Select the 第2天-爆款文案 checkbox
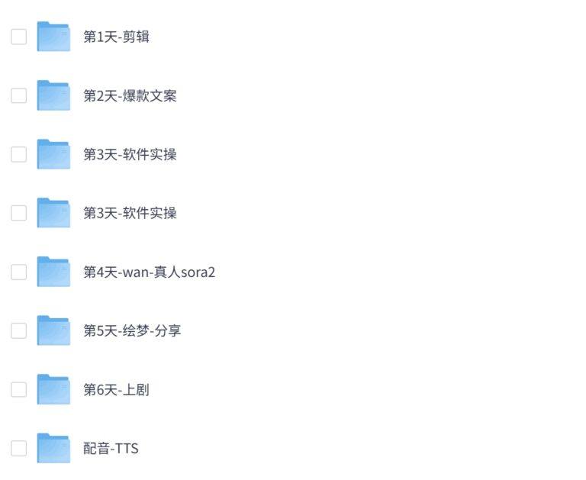Viewport: 586px width, 480px height. coord(18,95)
